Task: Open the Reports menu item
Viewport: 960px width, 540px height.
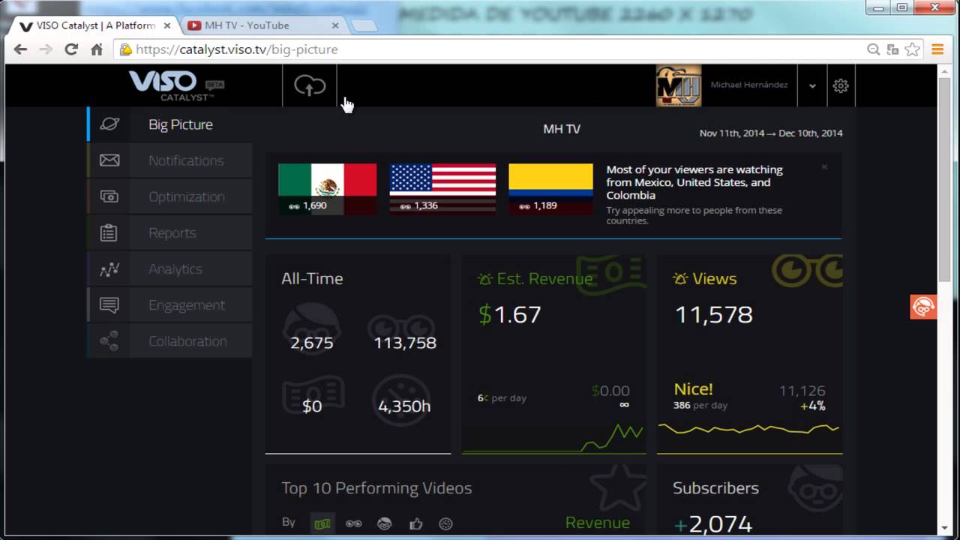Action: (x=169, y=232)
